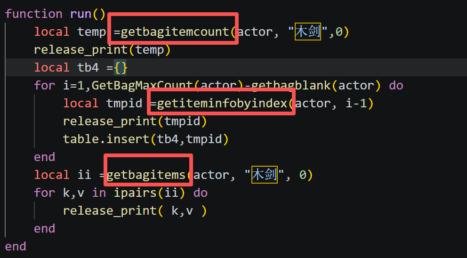
Task: Click the getbagitems function call
Action: pyautogui.click(x=146, y=175)
